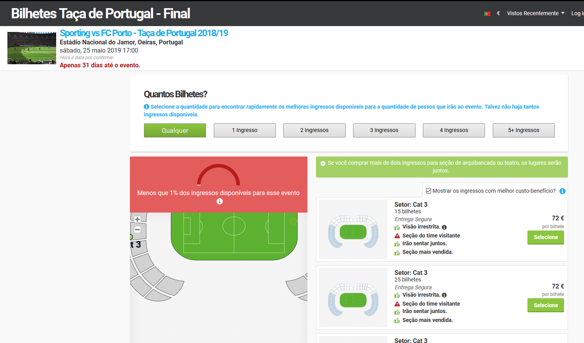Choose the 1 Ingresso button

(x=245, y=130)
